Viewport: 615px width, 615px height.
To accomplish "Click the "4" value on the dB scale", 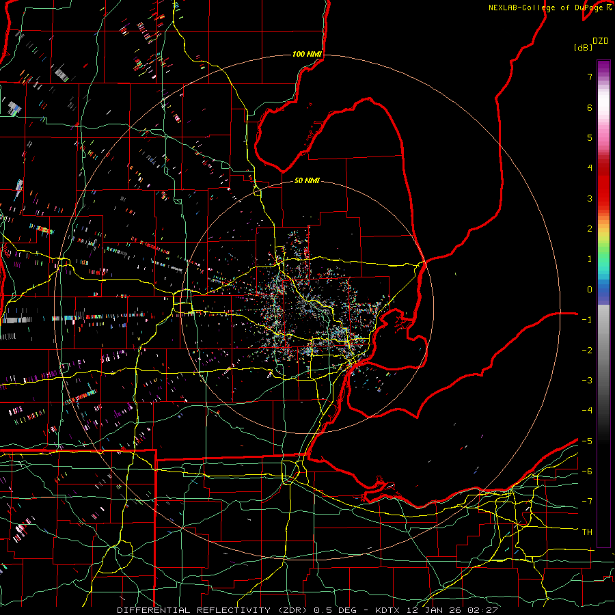I will [590, 168].
